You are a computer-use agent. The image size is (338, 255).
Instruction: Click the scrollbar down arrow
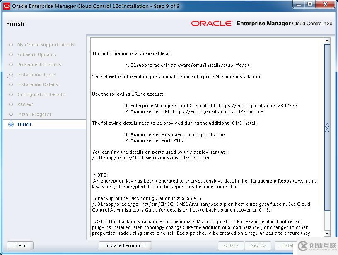[327, 233]
